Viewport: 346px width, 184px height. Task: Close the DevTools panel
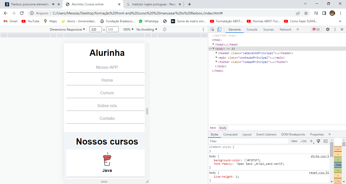coord(342,29)
